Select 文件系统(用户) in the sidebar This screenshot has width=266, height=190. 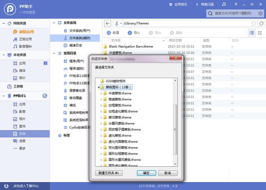(80, 31)
